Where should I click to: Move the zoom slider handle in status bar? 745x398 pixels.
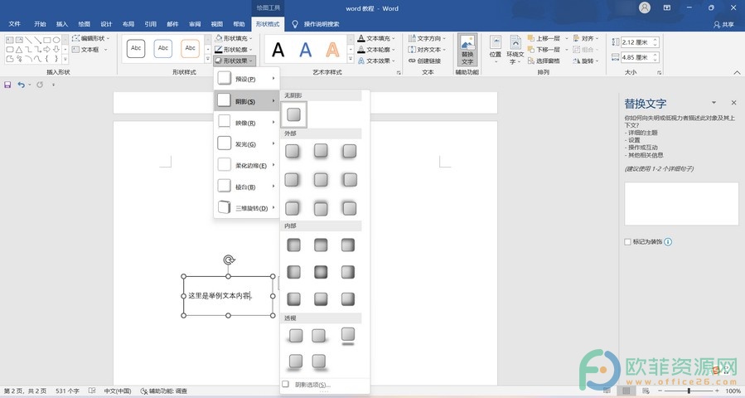[x=689, y=391]
